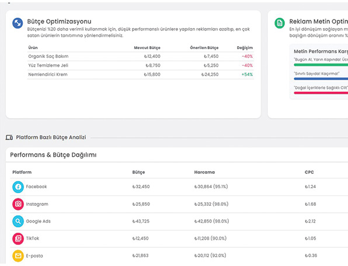Select the TikTok platform name
The height and width of the screenshot is (266, 348).
[33, 239]
